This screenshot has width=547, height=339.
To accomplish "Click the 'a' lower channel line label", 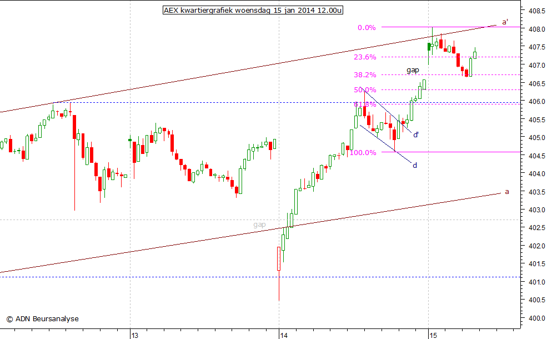I will pyautogui.click(x=507, y=192).
